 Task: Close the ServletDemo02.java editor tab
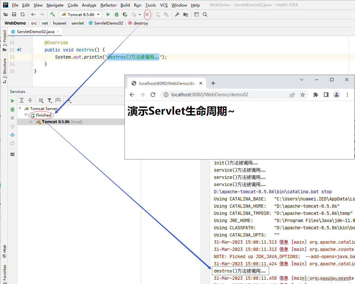(x=58, y=31)
